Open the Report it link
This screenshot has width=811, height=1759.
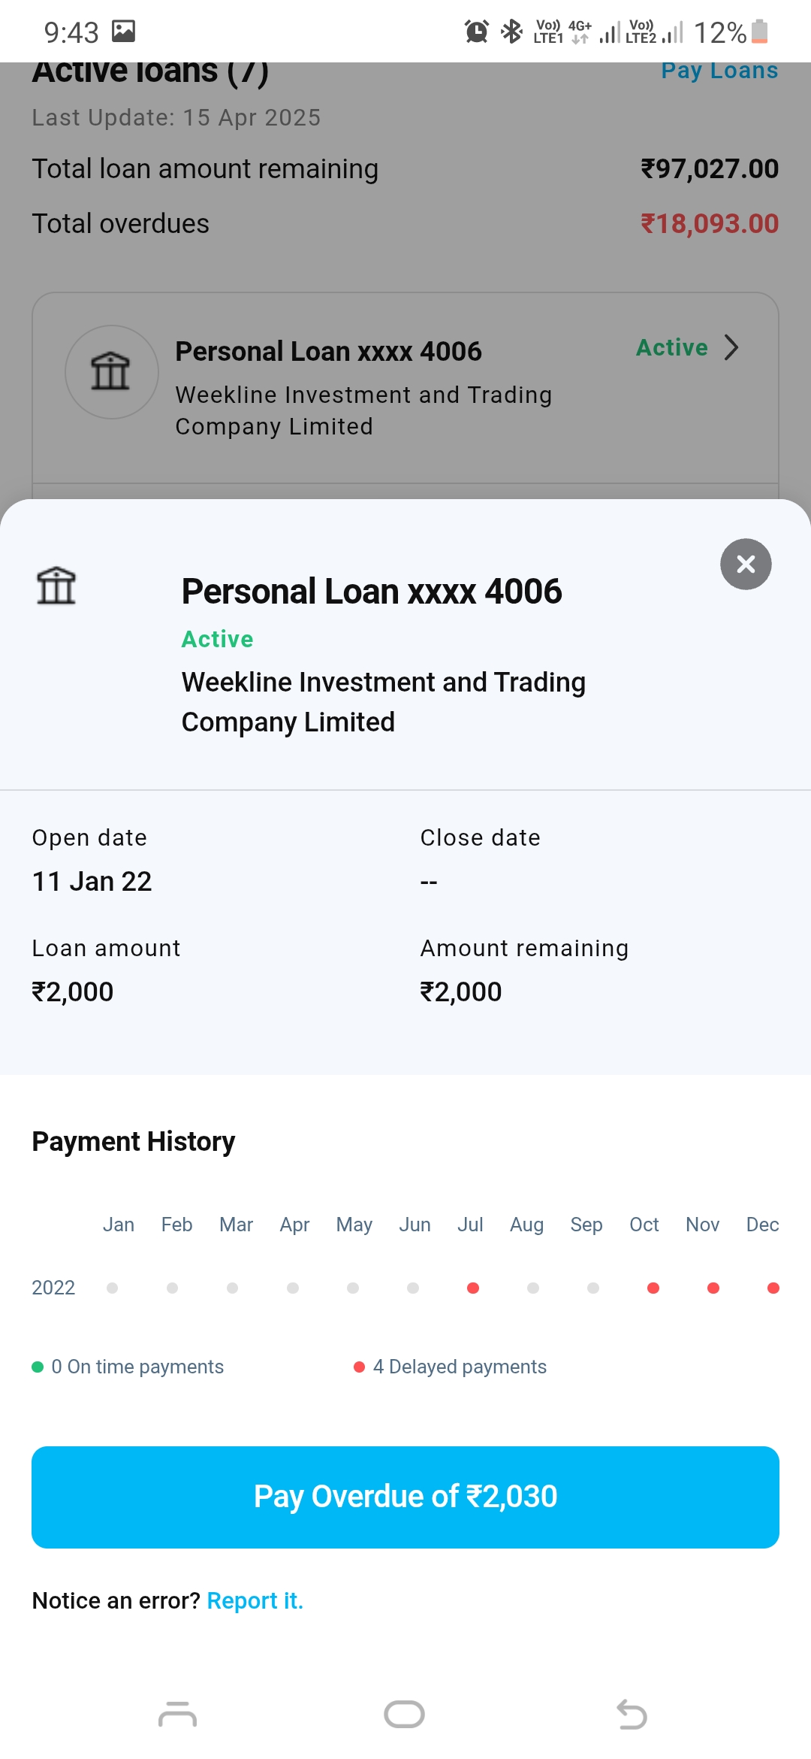[255, 1600]
